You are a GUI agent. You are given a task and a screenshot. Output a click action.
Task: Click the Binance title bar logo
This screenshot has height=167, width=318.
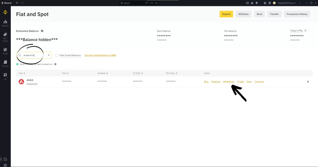tap(6, 3)
